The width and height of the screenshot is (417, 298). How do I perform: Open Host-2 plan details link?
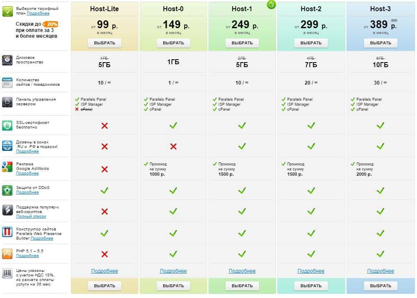[311, 271]
